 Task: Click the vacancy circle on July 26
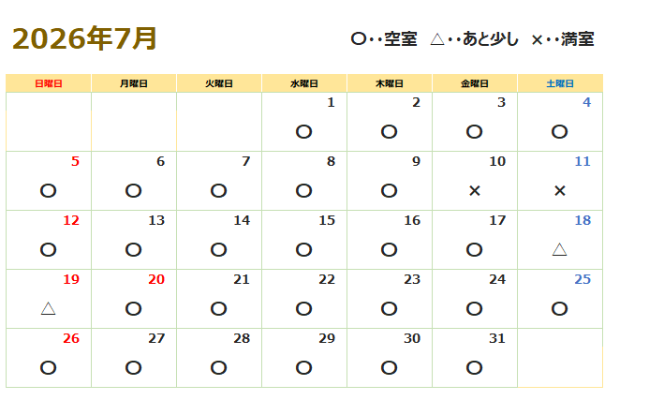click(49, 367)
